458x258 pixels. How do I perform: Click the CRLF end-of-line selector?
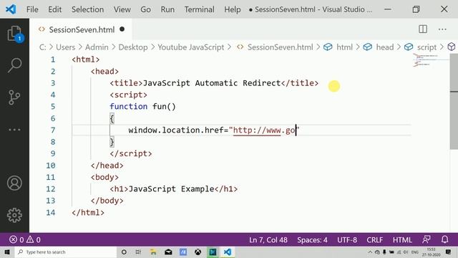(x=375, y=240)
